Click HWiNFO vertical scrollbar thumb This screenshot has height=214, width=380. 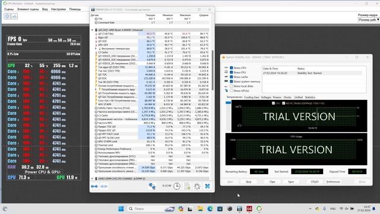[x=213, y=70]
